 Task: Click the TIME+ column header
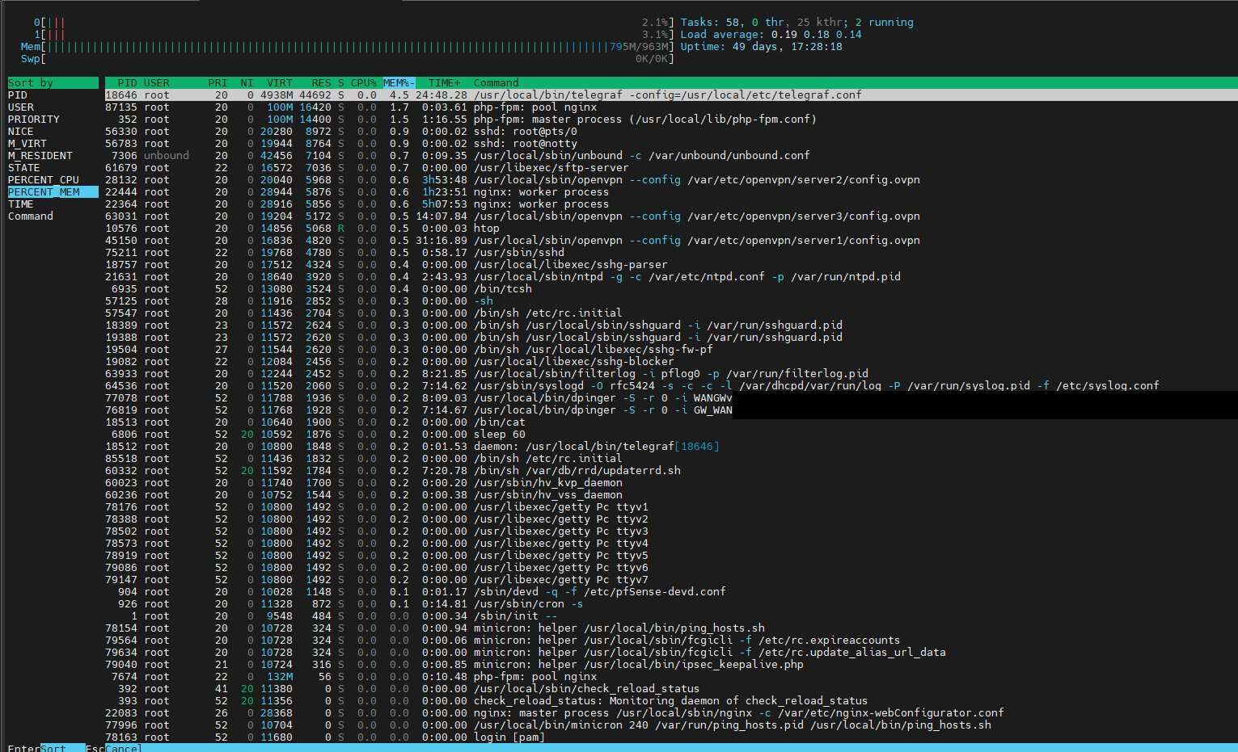pyautogui.click(x=444, y=83)
